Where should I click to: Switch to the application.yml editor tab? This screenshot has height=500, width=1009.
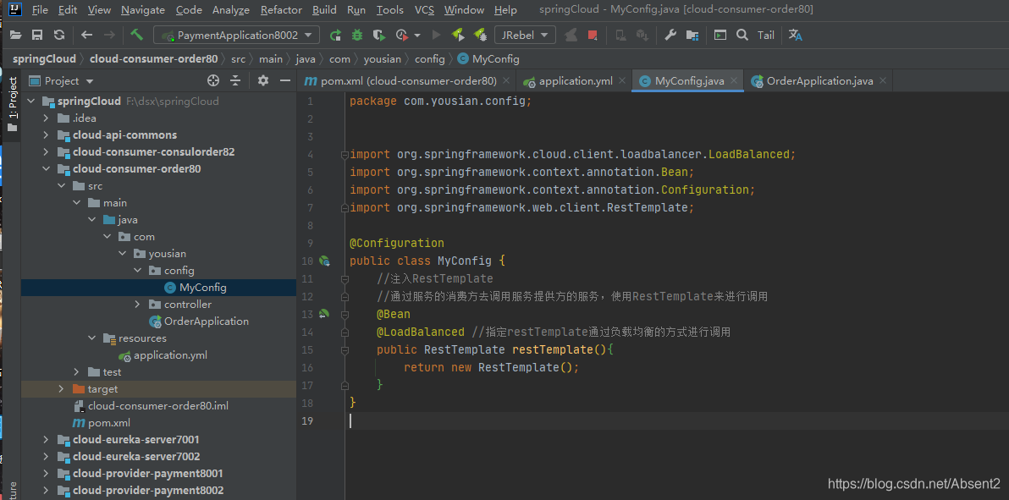click(x=575, y=81)
